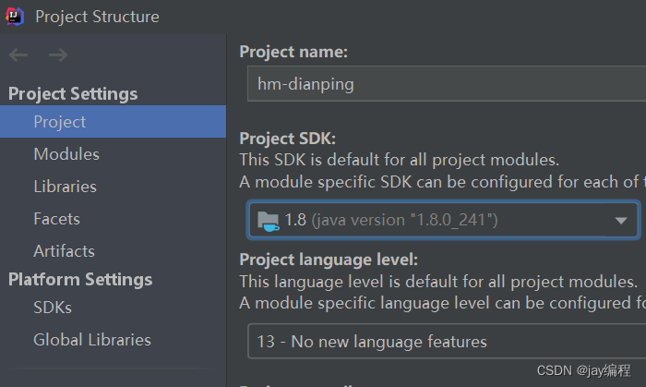Click the IntelliJ IDEA logo icon
This screenshot has height=387, width=646.
click(x=15, y=16)
